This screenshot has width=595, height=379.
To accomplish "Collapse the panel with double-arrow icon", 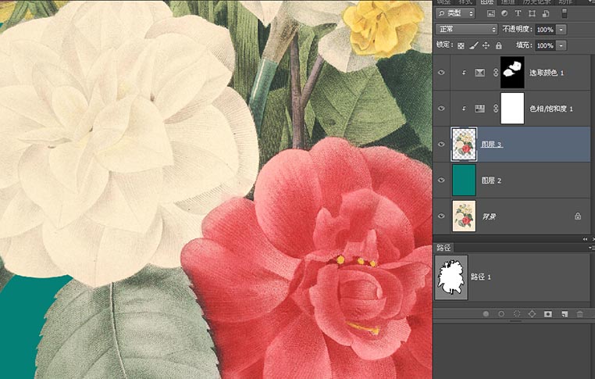I will (585, 239).
